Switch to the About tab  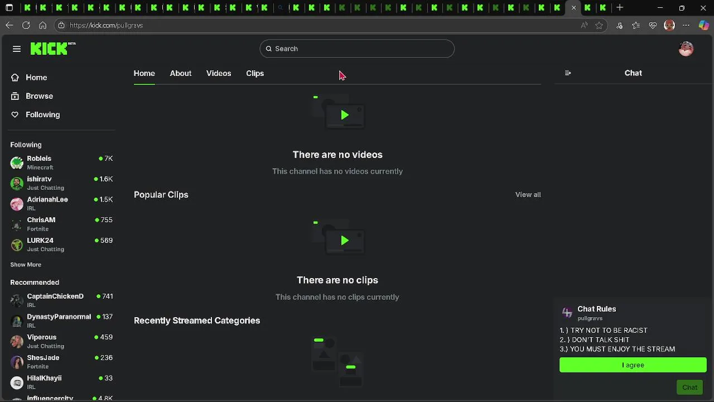point(181,73)
